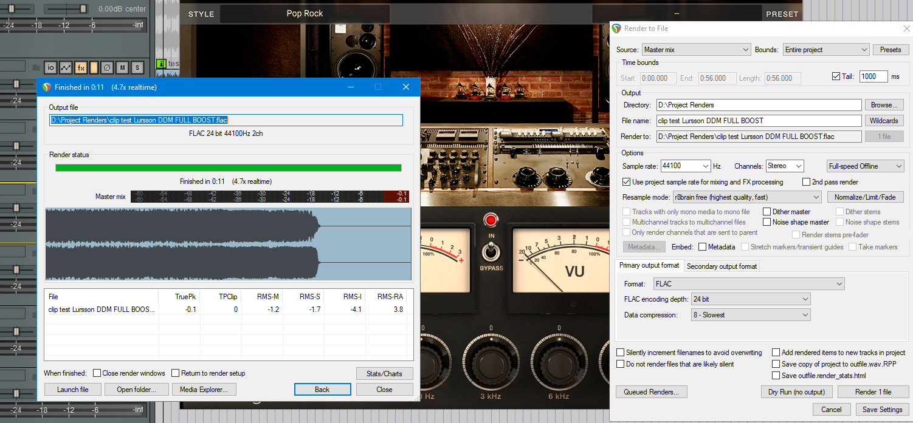
Task: Open the Format FLAC dropdown
Action: 749,283
